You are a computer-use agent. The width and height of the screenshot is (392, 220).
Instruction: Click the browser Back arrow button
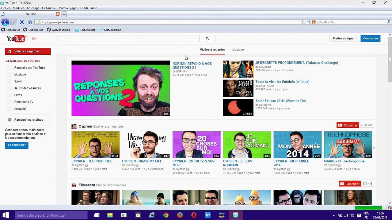point(5,22)
